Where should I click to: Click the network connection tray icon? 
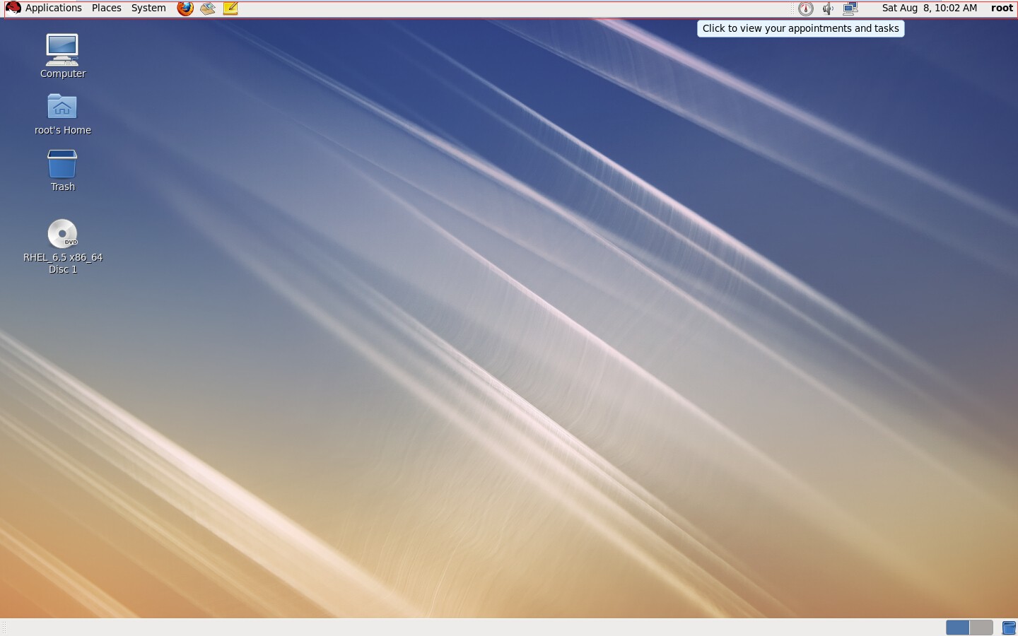click(850, 8)
